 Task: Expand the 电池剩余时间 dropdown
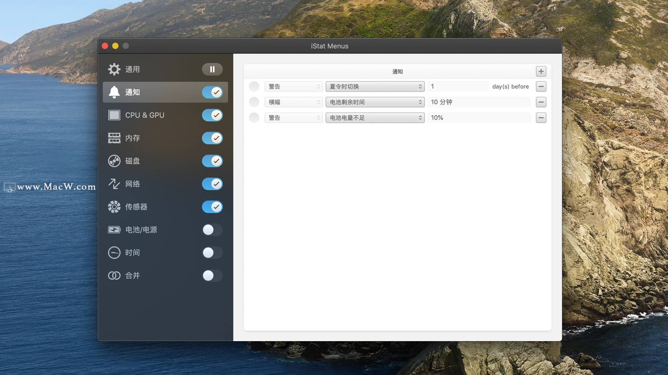coord(375,102)
